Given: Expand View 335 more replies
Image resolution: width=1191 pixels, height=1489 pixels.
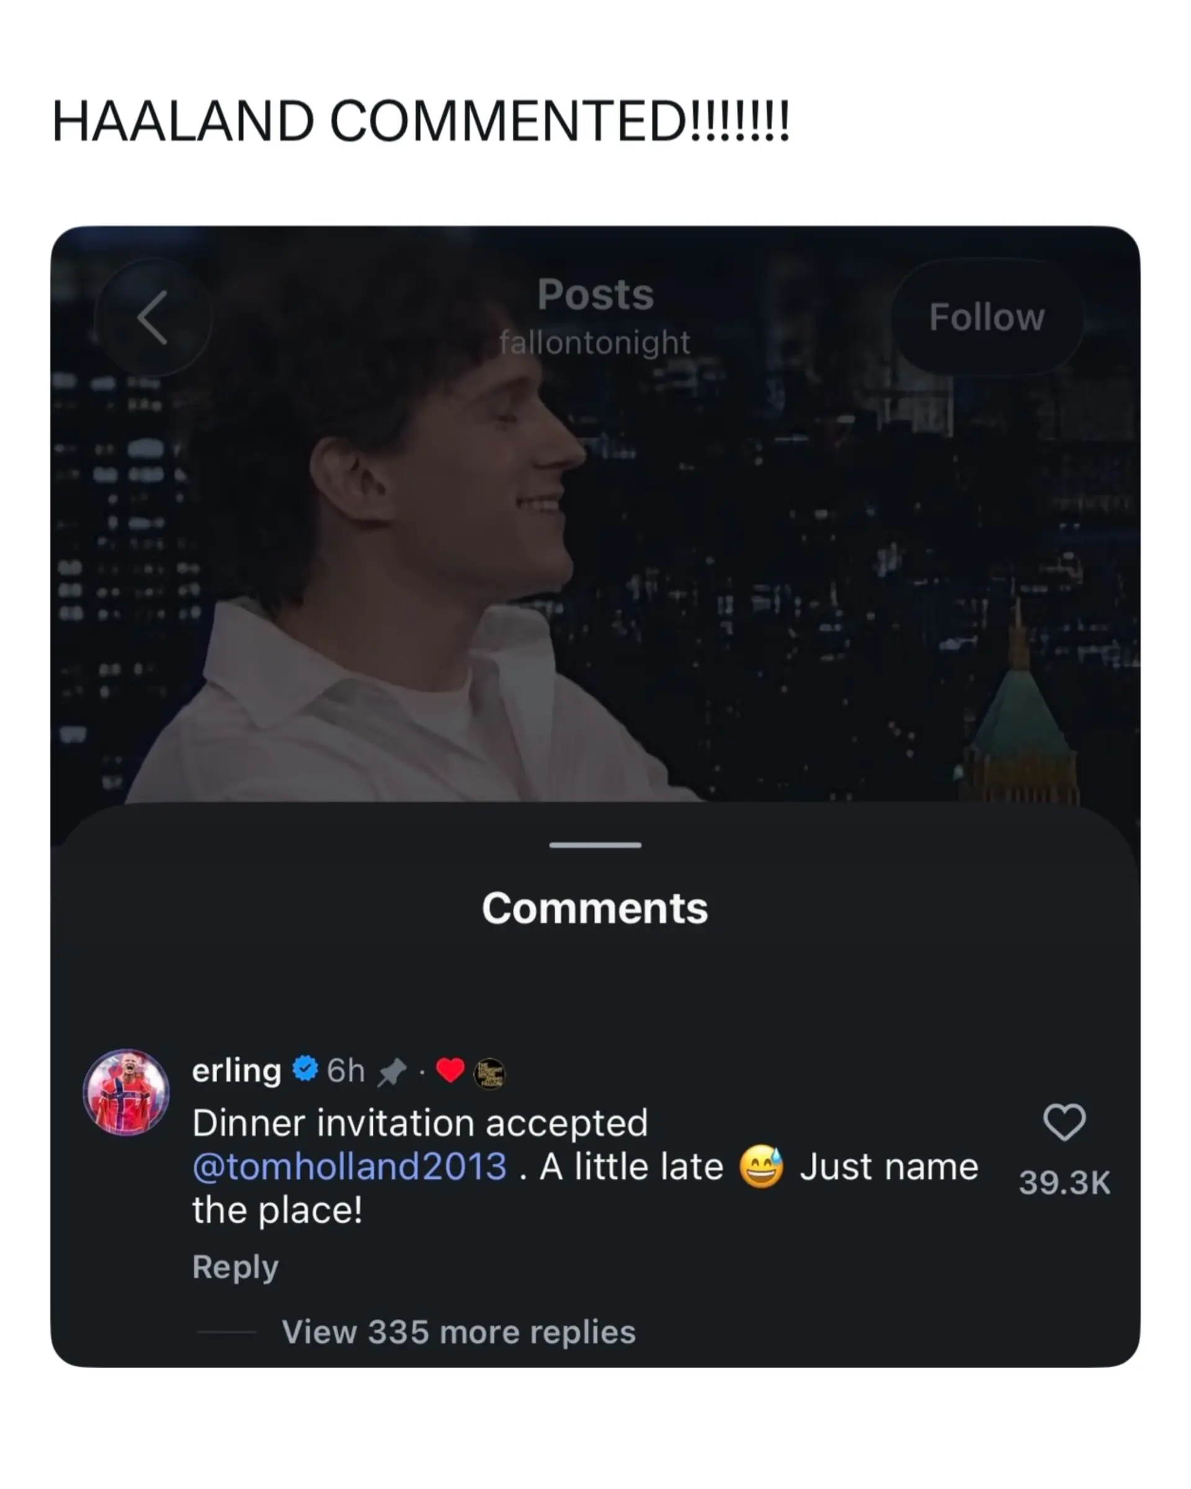Looking at the screenshot, I should [458, 1331].
